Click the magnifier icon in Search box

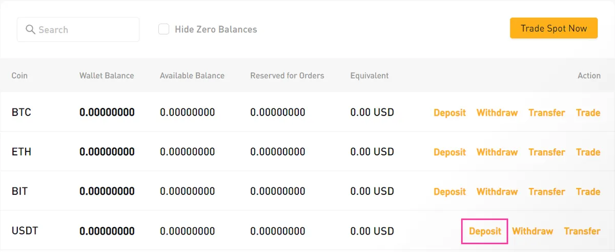[x=30, y=29]
